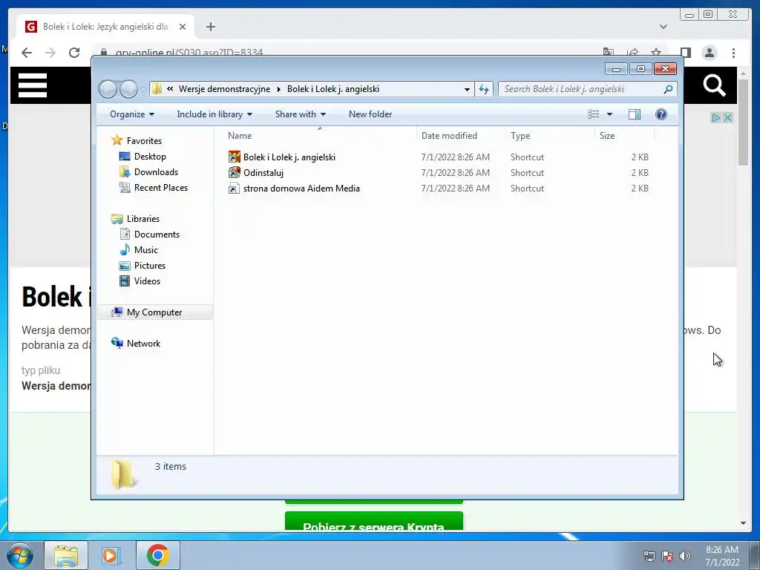Click the website search magnifier
The width and height of the screenshot is (760, 570).
[714, 85]
